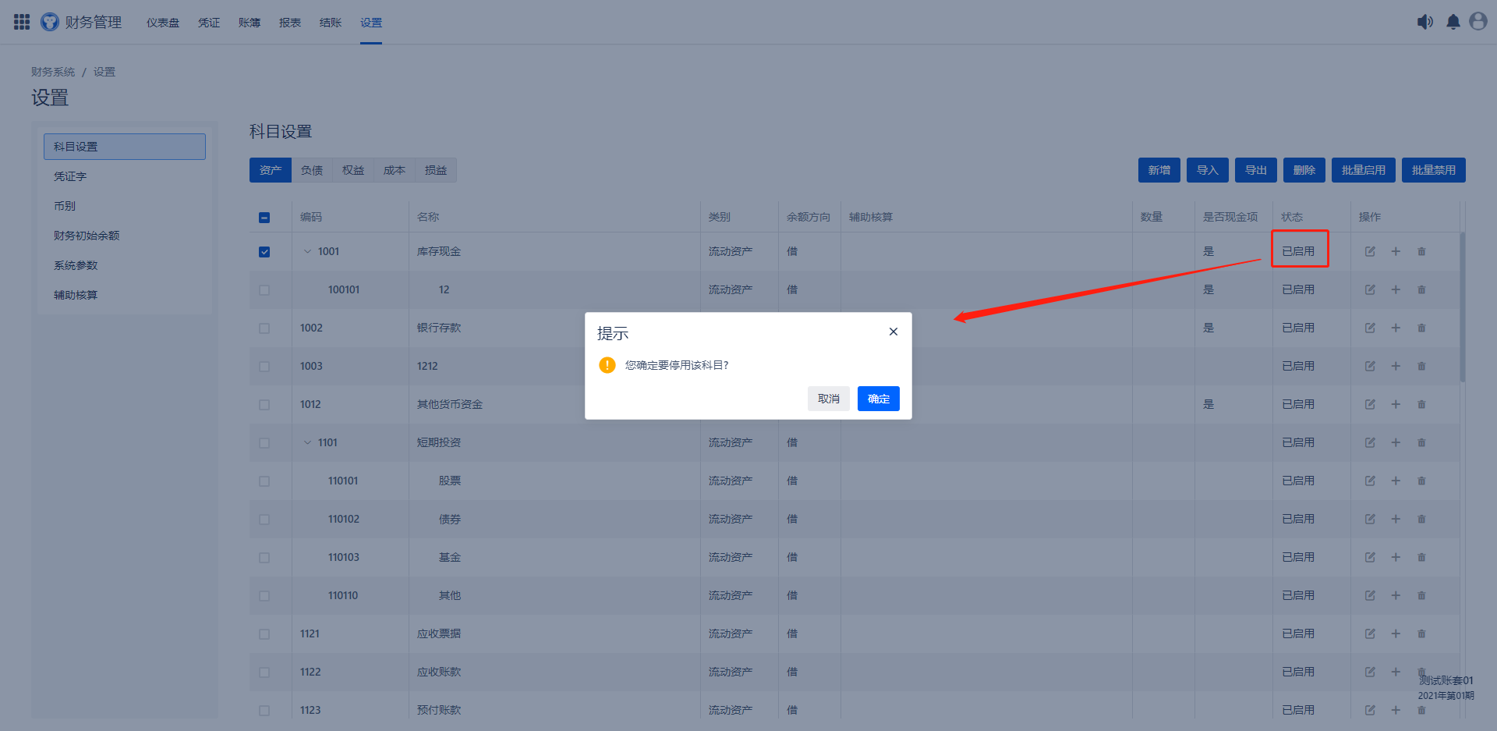Add sub-account under 1101 短期投资
The image size is (1497, 731).
1396,442
